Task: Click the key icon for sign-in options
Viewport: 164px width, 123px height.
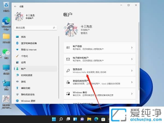Action: click(x=68, y=71)
